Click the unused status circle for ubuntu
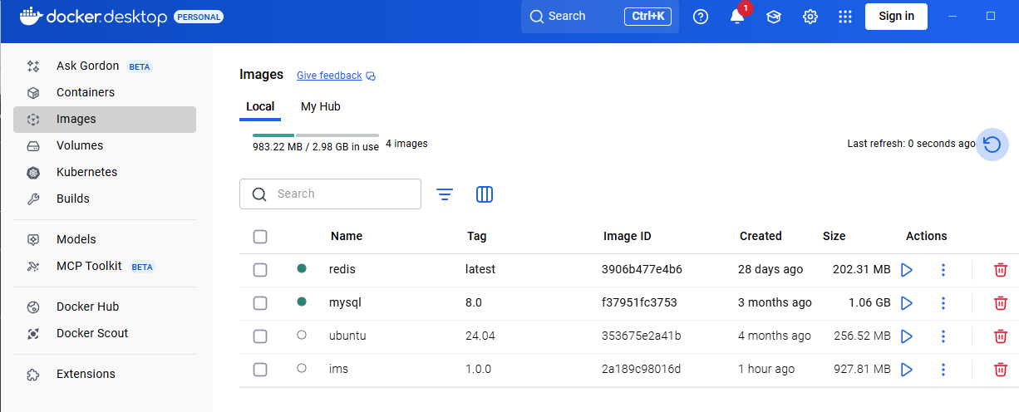This screenshot has width=1019, height=412. tap(302, 335)
